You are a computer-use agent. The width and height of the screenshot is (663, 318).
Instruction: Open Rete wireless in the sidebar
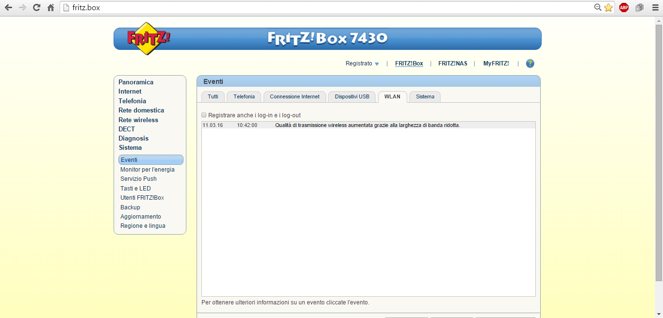[138, 120]
